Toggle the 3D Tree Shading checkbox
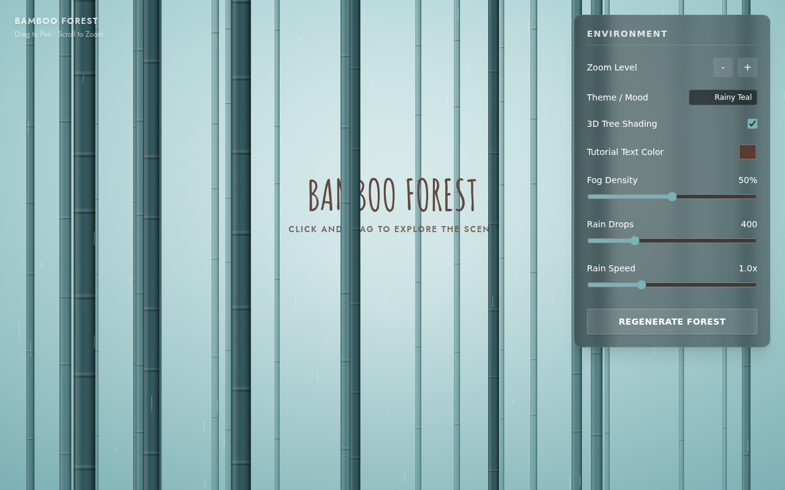The height and width of the screenshot is (490, 785). point(752,124)
